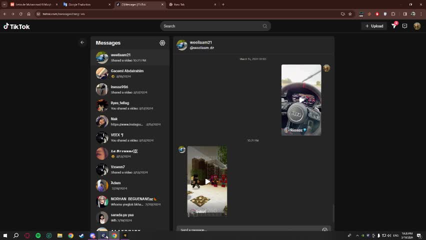Open Messages settings gear icon
426x240 pixels.
pyautogui.click(x=162, y=43)
